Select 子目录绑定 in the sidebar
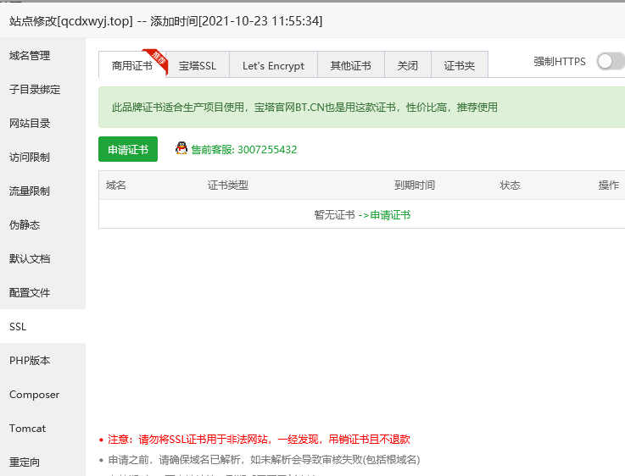The image size is (625, 476). click(x=42, y=89)
